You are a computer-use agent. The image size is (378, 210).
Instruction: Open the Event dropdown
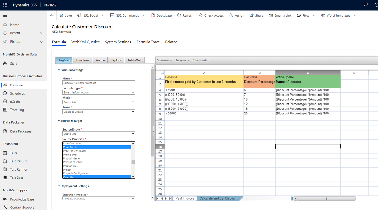99,112
